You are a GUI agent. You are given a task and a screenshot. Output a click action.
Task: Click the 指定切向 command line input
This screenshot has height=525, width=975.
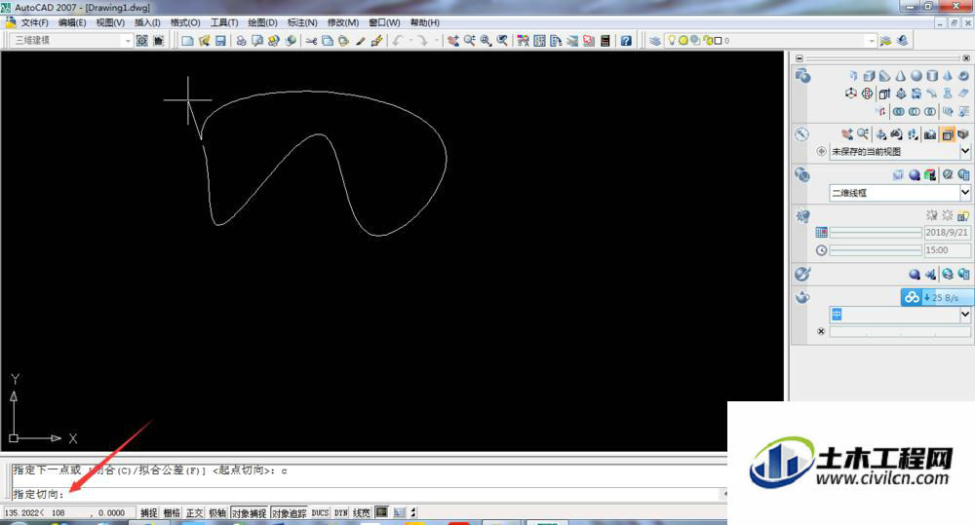coord(367,494)
